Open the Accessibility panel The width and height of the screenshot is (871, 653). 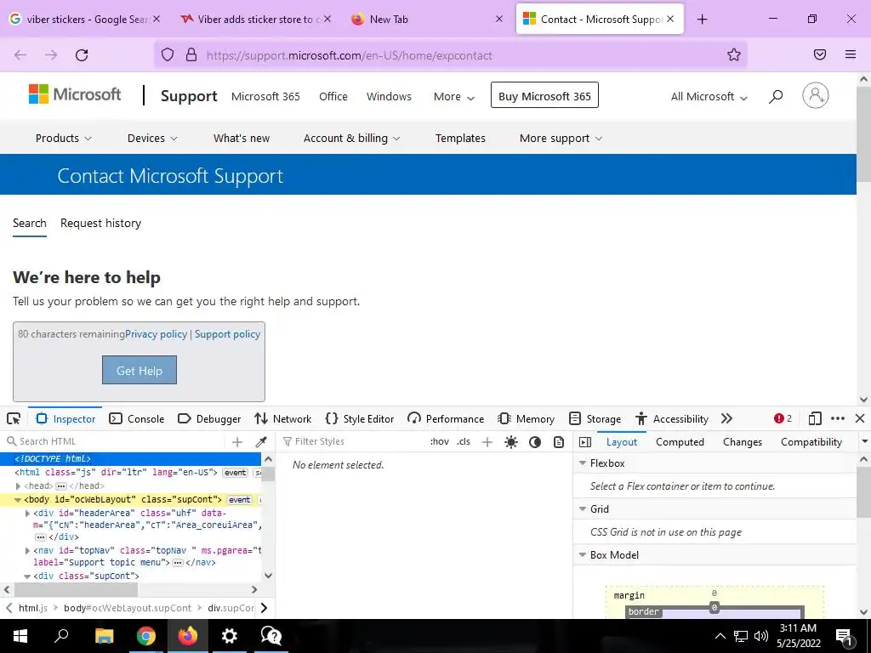(x=672, y=418)
